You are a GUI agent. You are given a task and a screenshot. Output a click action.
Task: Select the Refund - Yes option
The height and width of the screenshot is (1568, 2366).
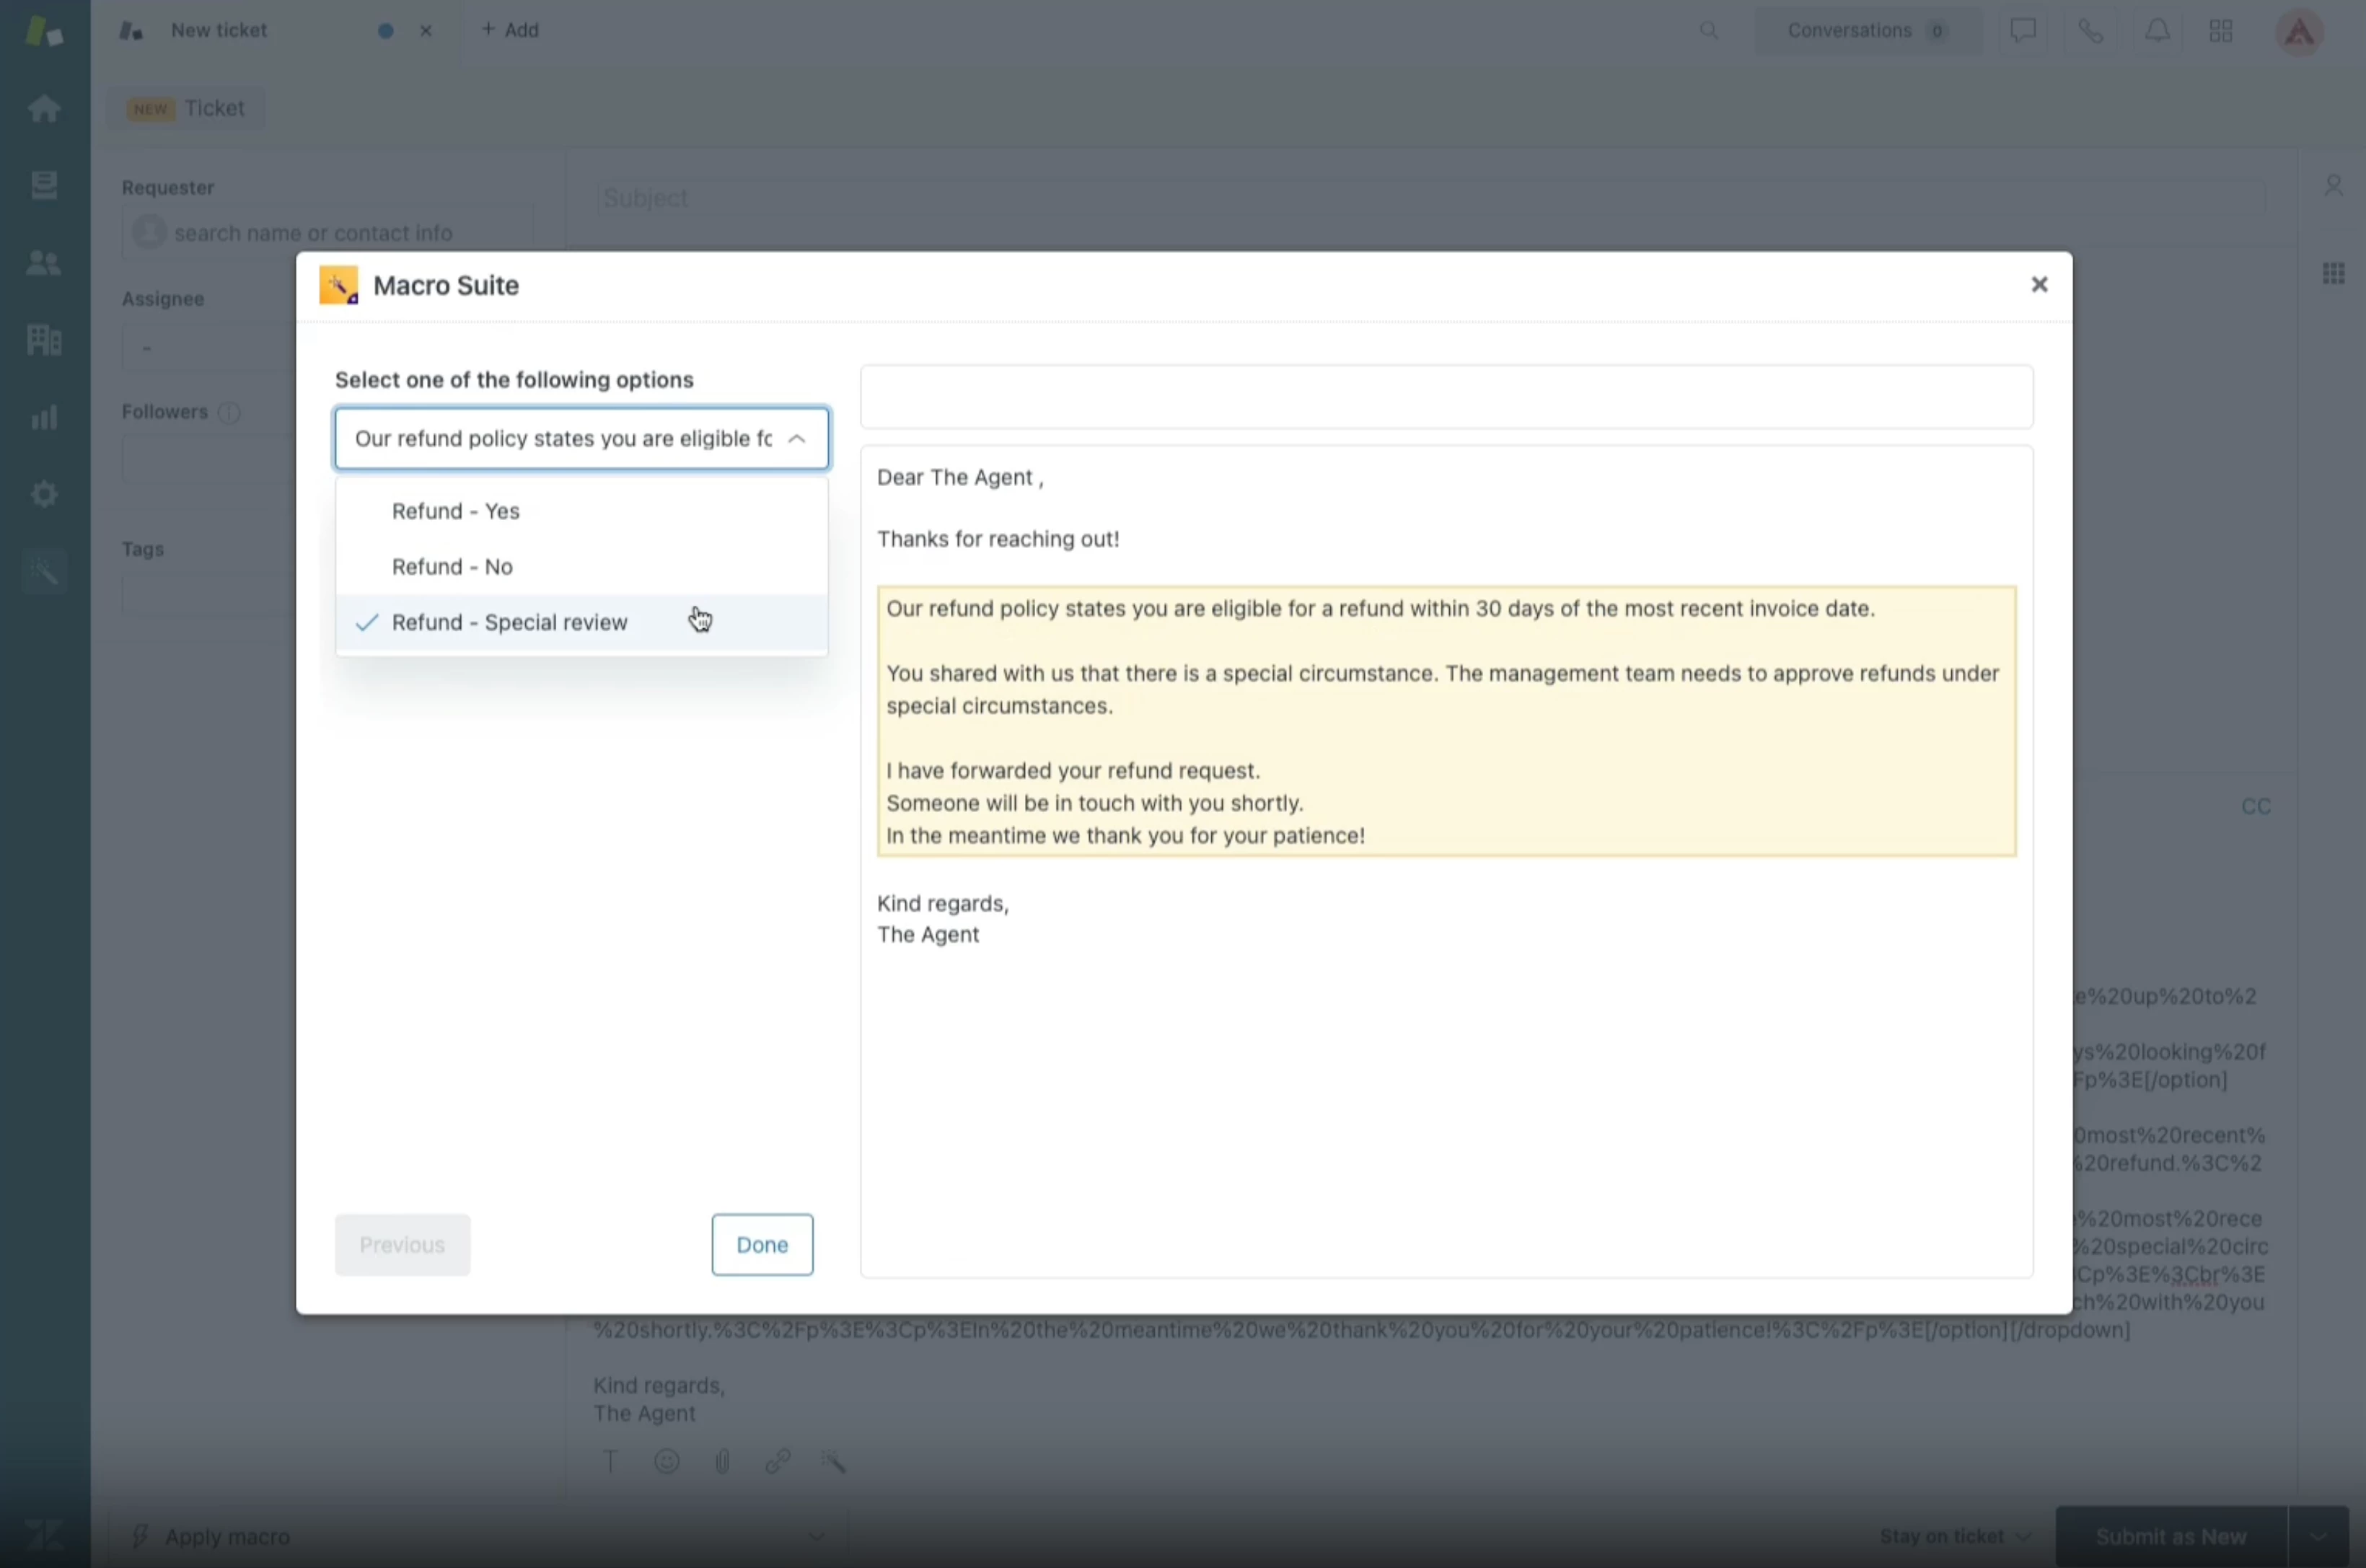tap(456, 511)
